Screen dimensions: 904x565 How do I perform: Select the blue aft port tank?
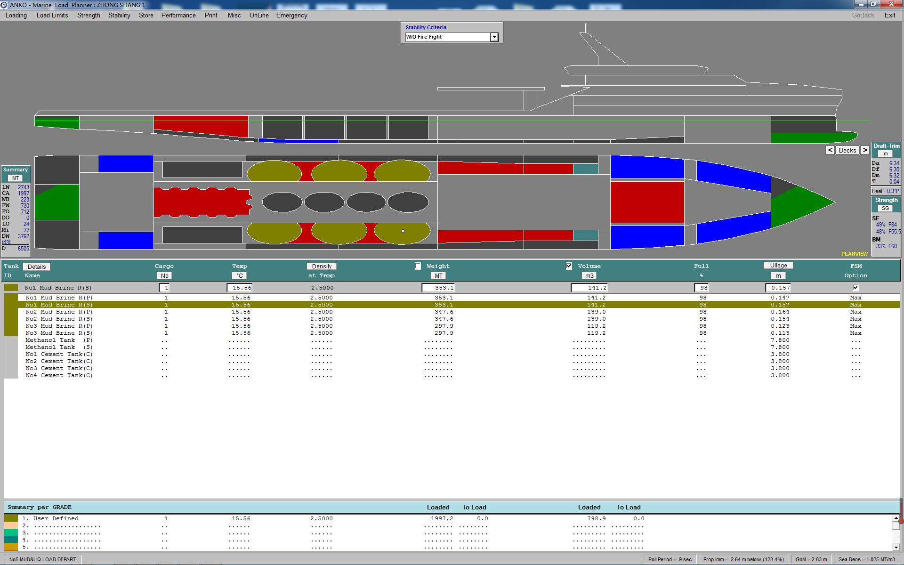126,164
